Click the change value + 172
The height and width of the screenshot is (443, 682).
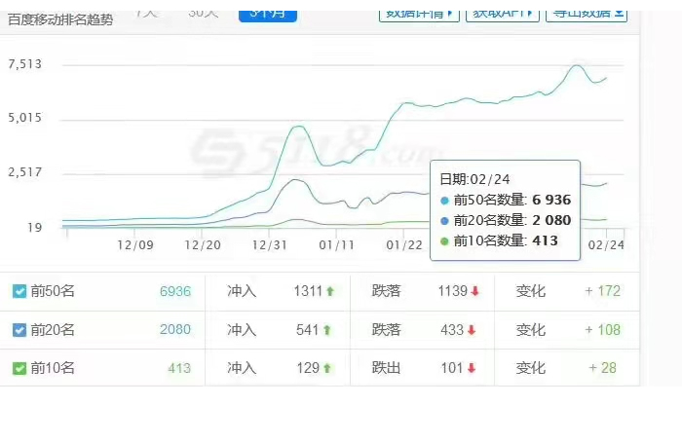click(602, 291)
